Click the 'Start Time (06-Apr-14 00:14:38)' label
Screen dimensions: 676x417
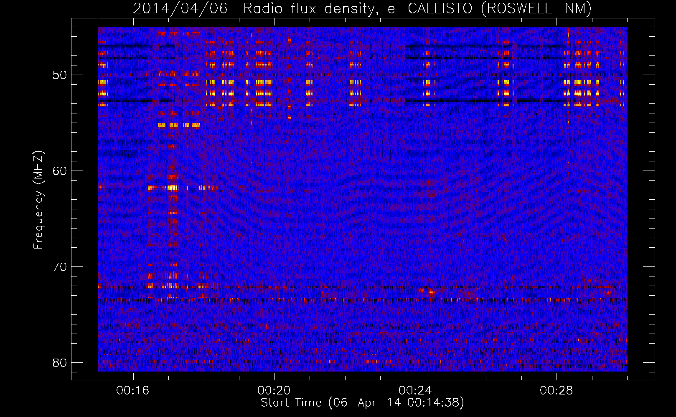362,403
